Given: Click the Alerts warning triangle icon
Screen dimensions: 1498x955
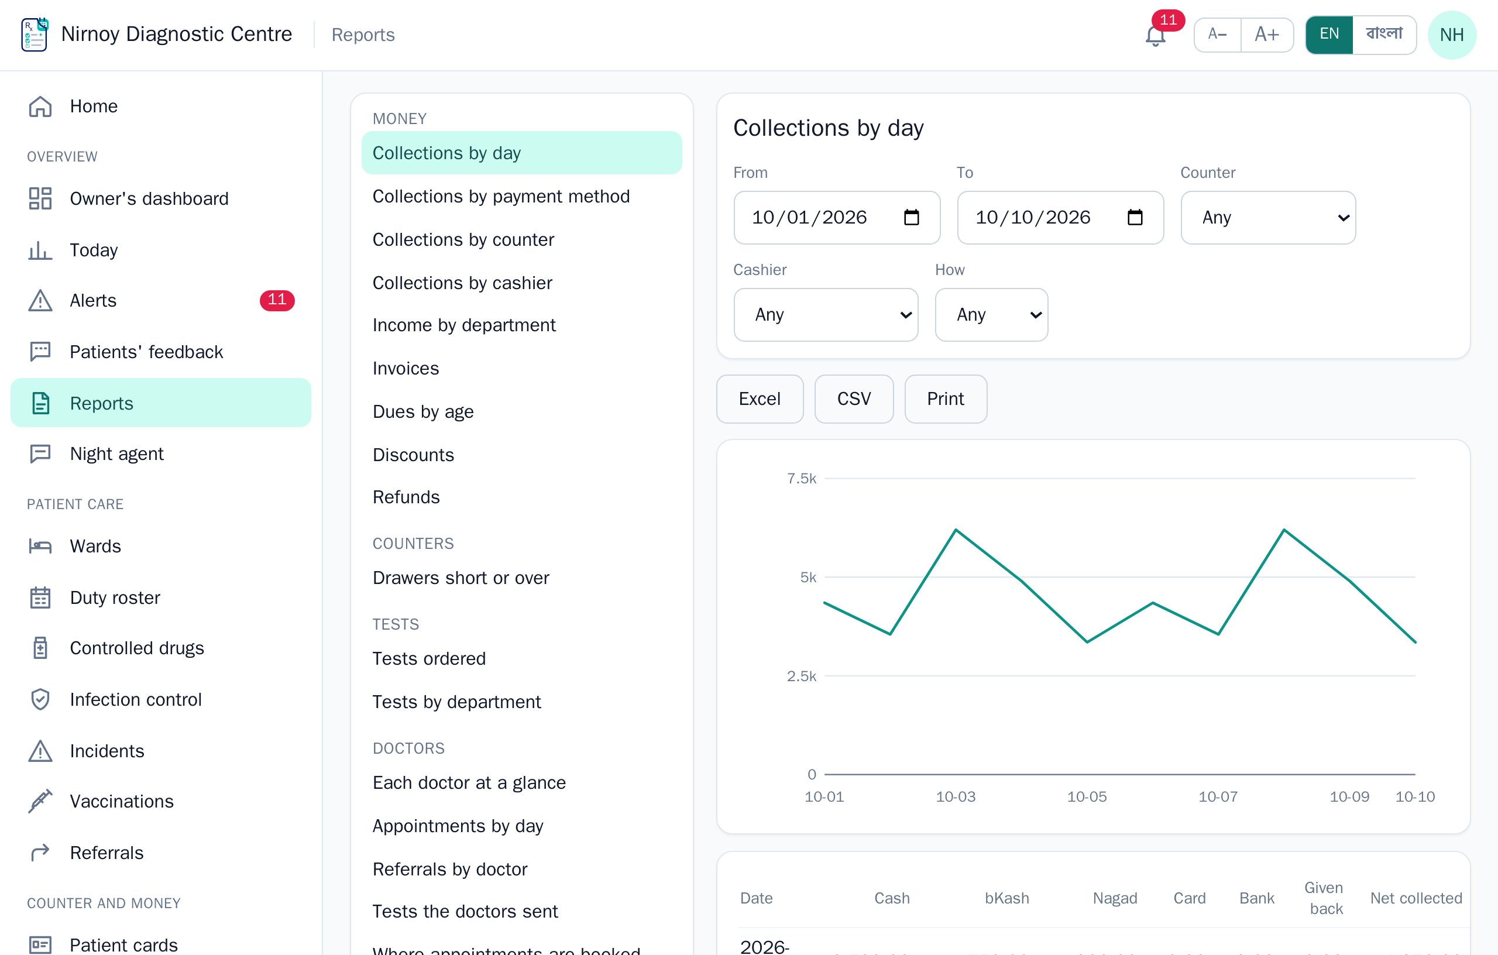Looking at the screenshot, I should tap(40, 301).
